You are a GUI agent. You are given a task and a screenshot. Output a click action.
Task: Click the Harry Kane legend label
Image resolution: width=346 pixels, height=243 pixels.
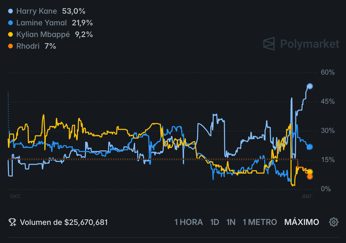(37, 11)
